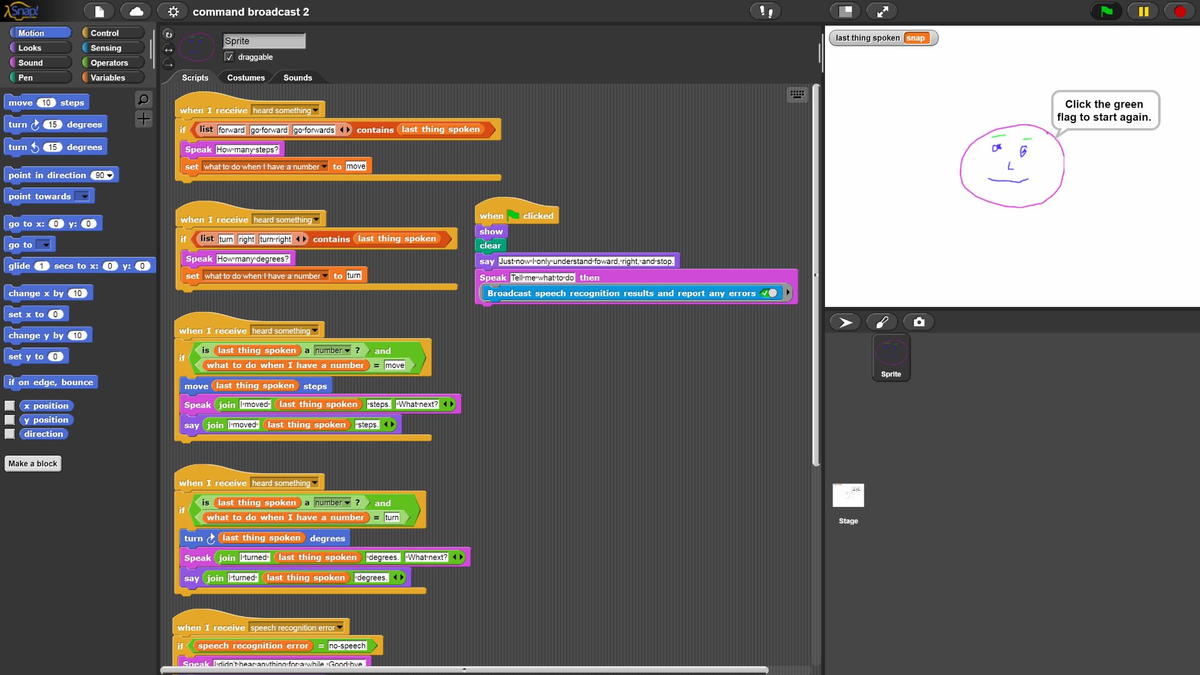1200x675 pixels.
Task: Switch to the Sounds tab
Action: [297, 77]
